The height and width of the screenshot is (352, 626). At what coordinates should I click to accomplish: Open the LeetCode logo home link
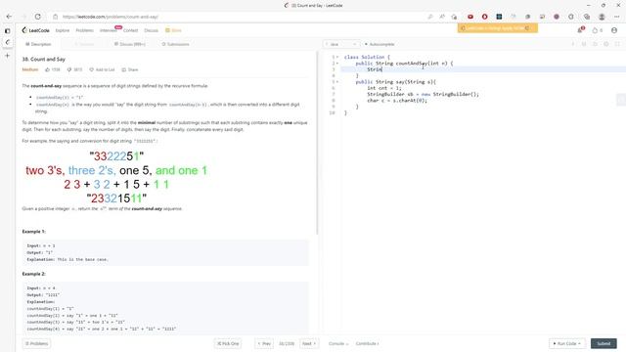click(x=36, y=30)
